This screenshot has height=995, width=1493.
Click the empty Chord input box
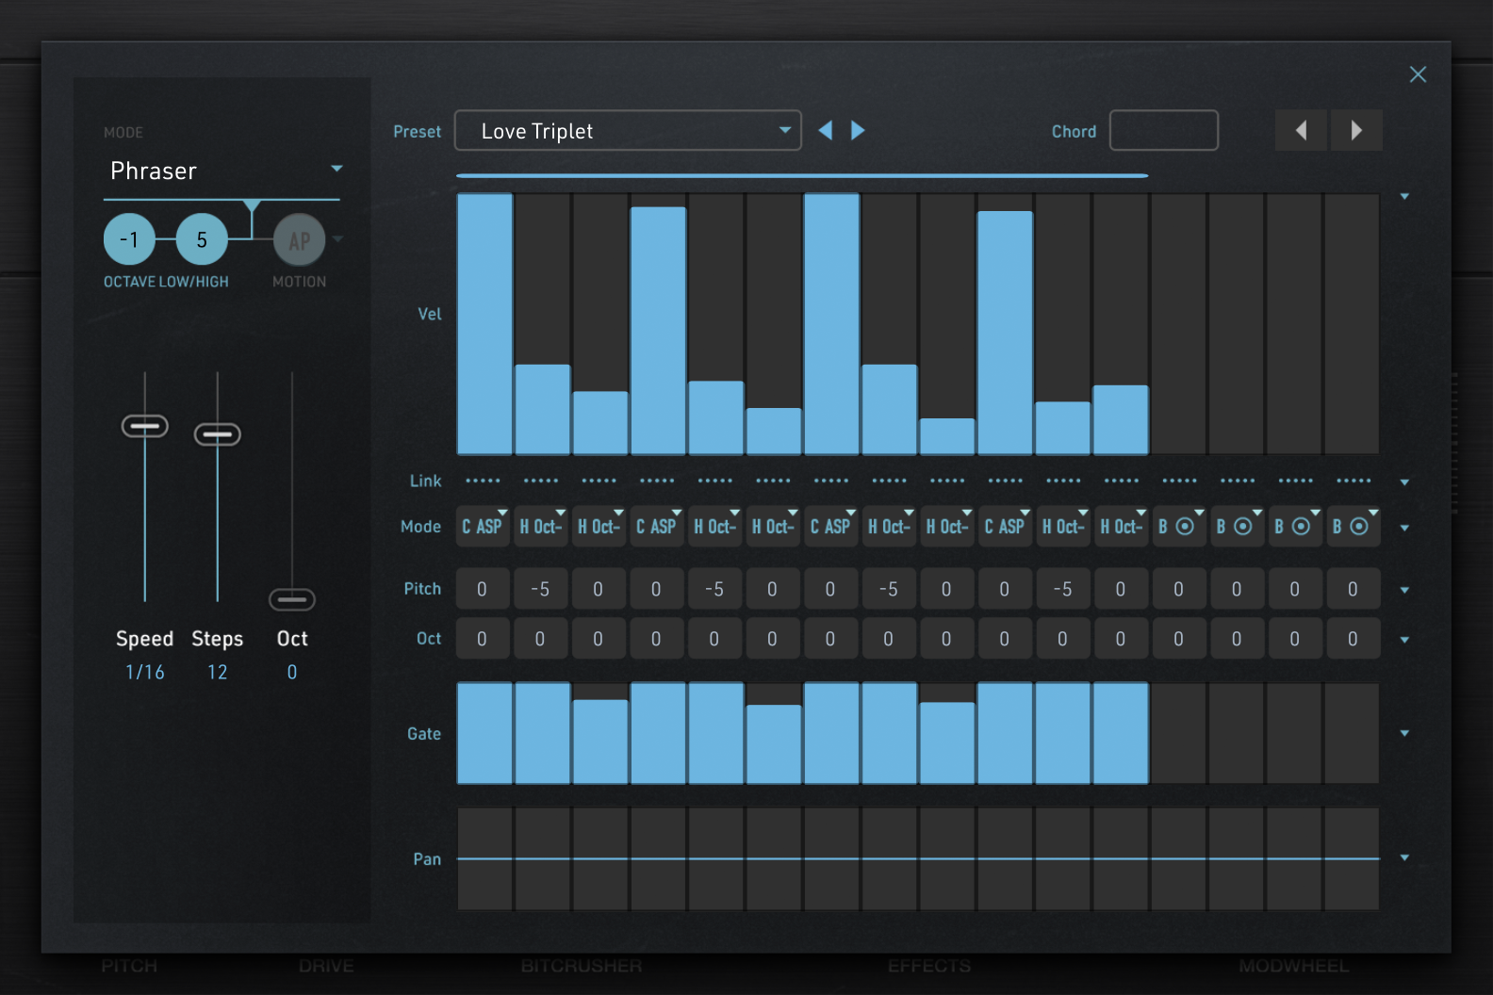tap(1163, 131)
